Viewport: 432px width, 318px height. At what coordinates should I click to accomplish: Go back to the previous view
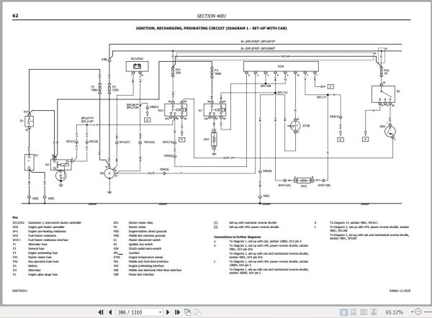(188, 312)
